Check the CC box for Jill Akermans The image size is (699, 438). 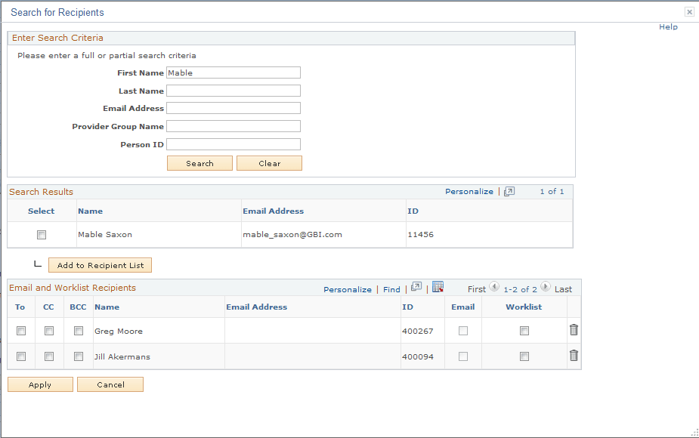click(x=49, y=356)
